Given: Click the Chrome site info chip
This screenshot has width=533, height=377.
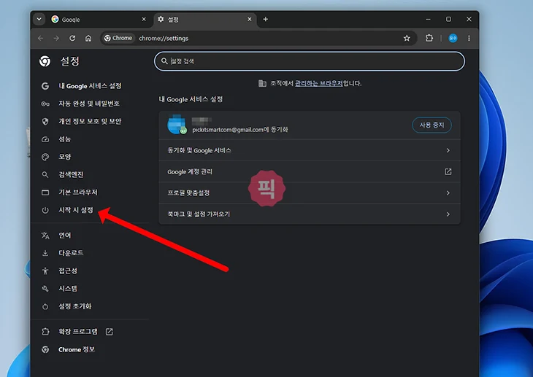Looking at the screenshot, I should (x=118, y=38).
